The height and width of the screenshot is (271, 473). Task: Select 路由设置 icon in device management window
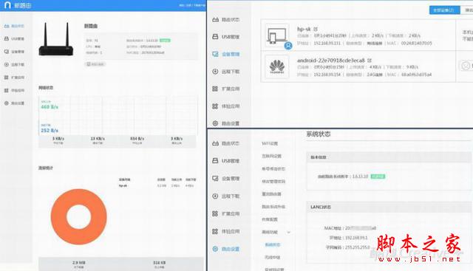tap(215, 123)
